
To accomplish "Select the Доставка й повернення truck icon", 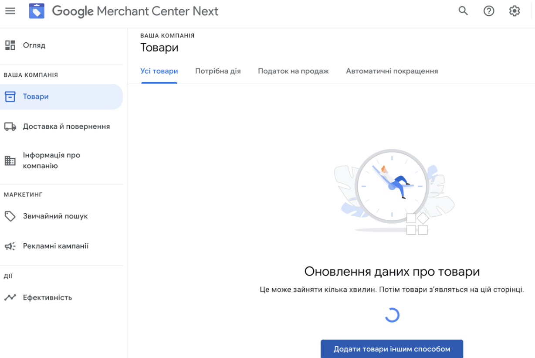I will [10, 126].
